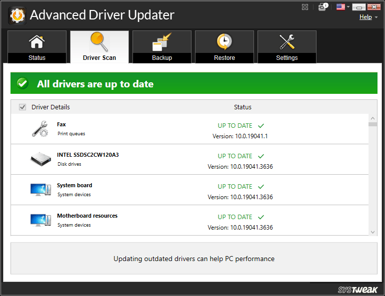Select the Driver Scan tab
The height and width of the screenshot is (296, 385).
coord(99,47)
